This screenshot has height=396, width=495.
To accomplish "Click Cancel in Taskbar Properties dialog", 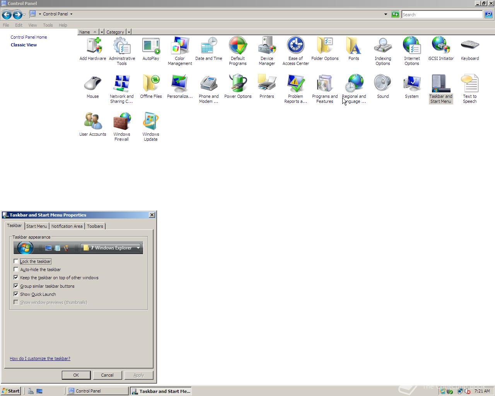I will point(107,375).
